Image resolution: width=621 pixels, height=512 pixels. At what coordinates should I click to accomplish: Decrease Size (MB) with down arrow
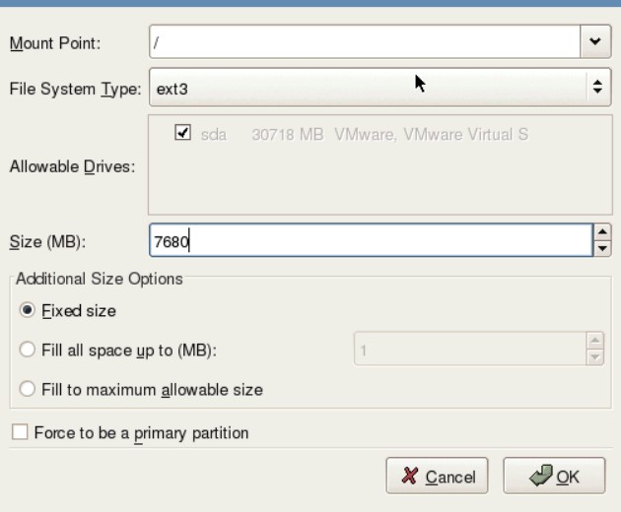coord(602,248)
